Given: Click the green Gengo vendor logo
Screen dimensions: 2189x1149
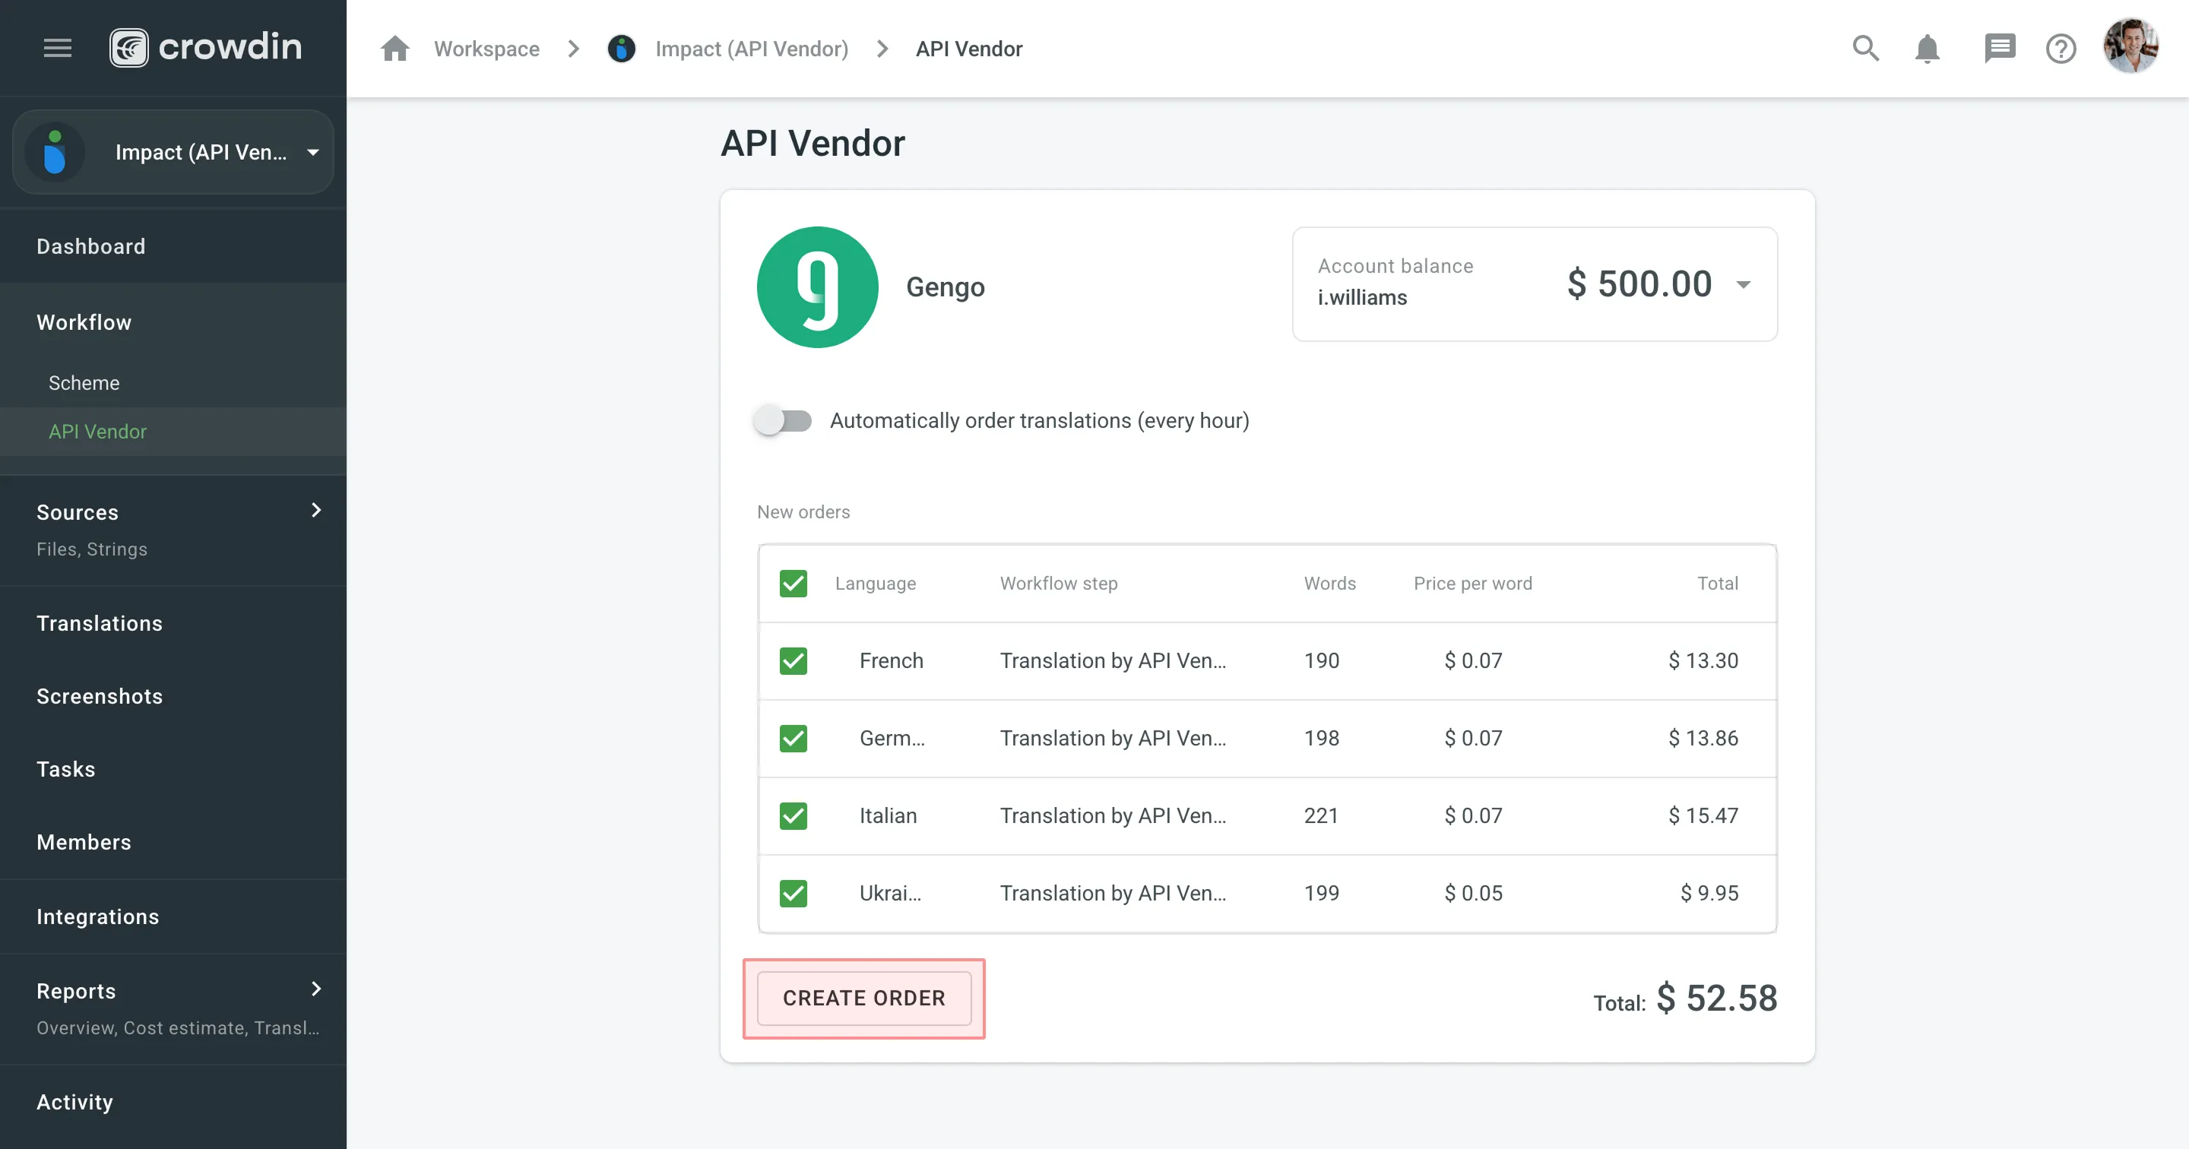Looking at the screenshot, I should 816,286.
